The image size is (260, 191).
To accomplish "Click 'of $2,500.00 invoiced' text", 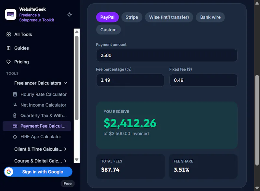I will [x=126, y=134].
